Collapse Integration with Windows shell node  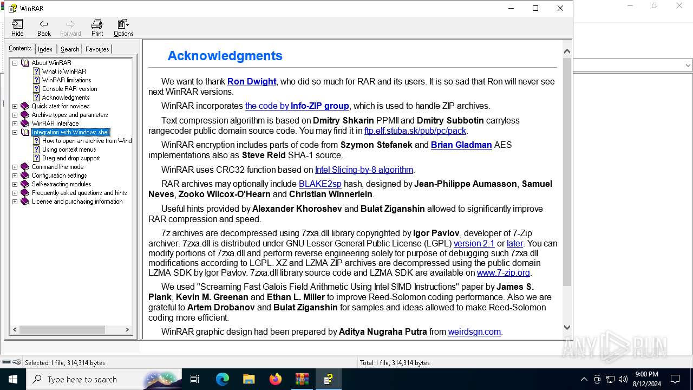pos(15,132)
